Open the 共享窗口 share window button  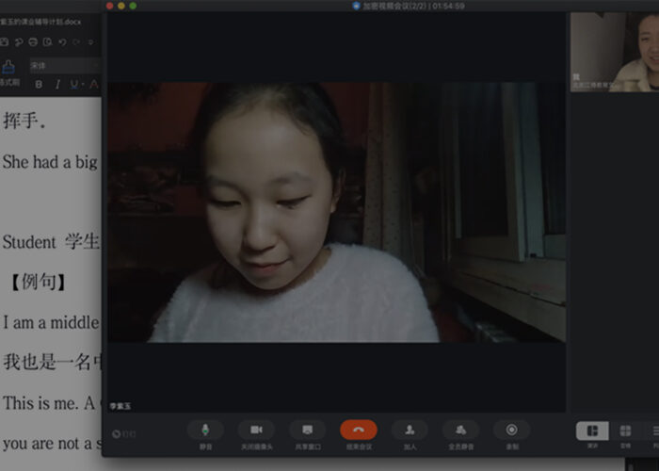[x=308, y=430]
